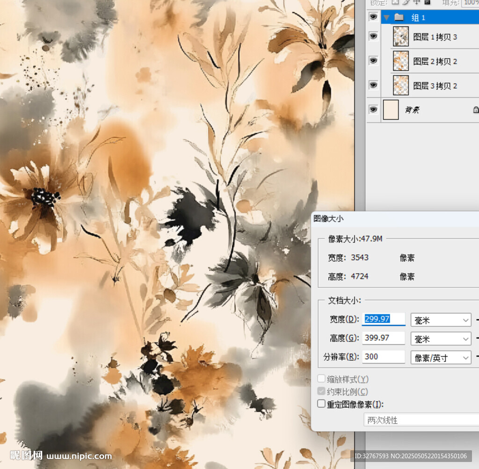
Task: Click the lock image pixels brush icon
Action: pyautogui.click(x=406, y=2)
